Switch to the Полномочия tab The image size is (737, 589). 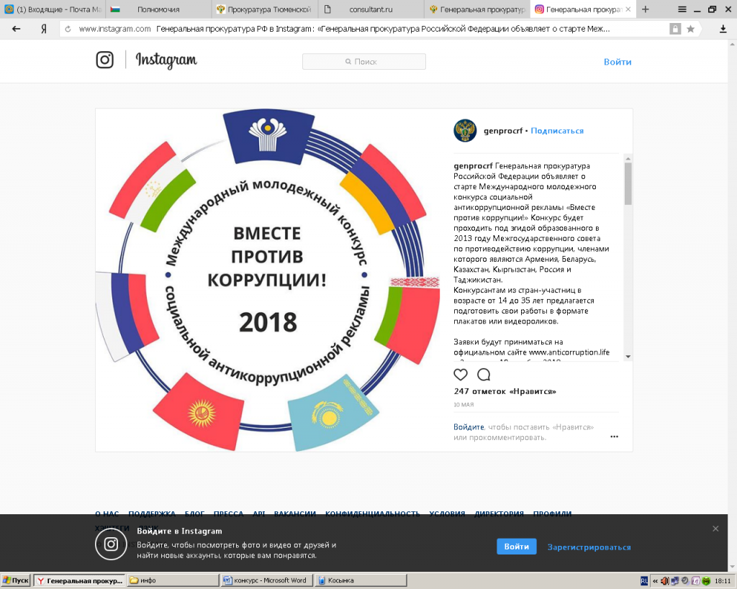(x=157, y=9)
